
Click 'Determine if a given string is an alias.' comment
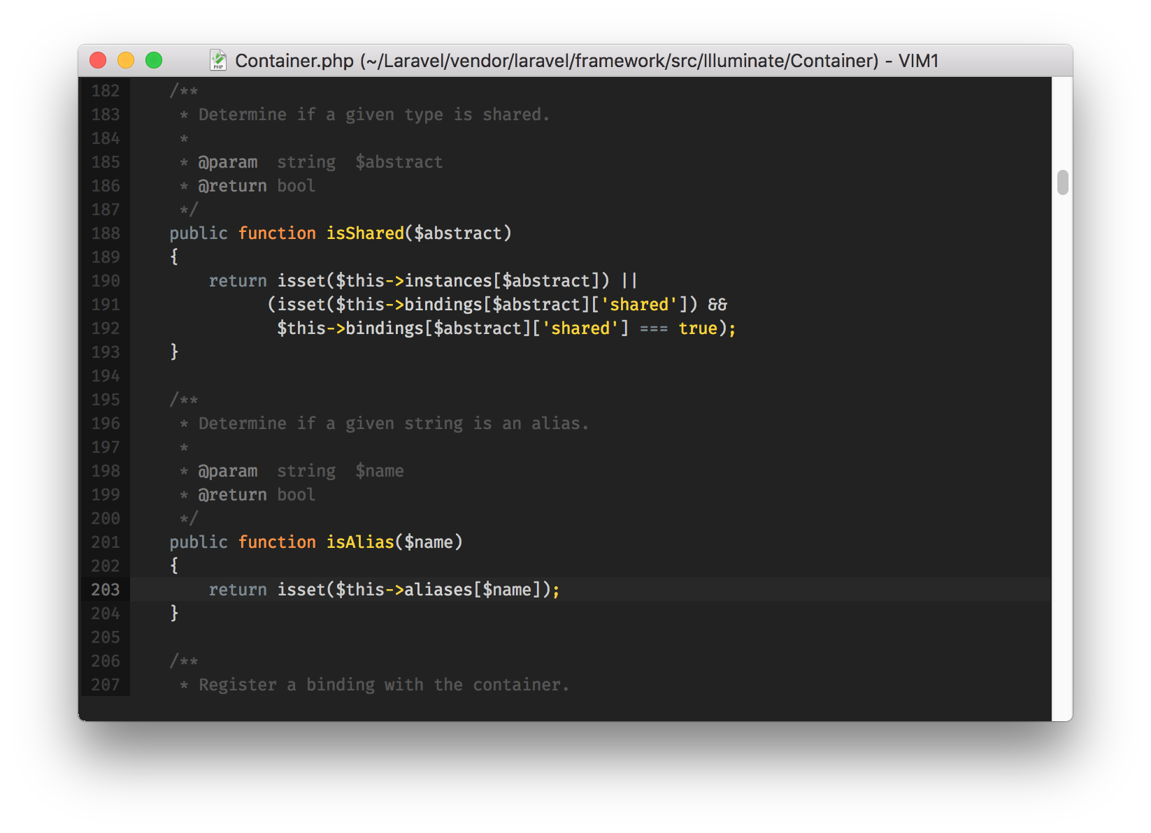tap(394, 423)
